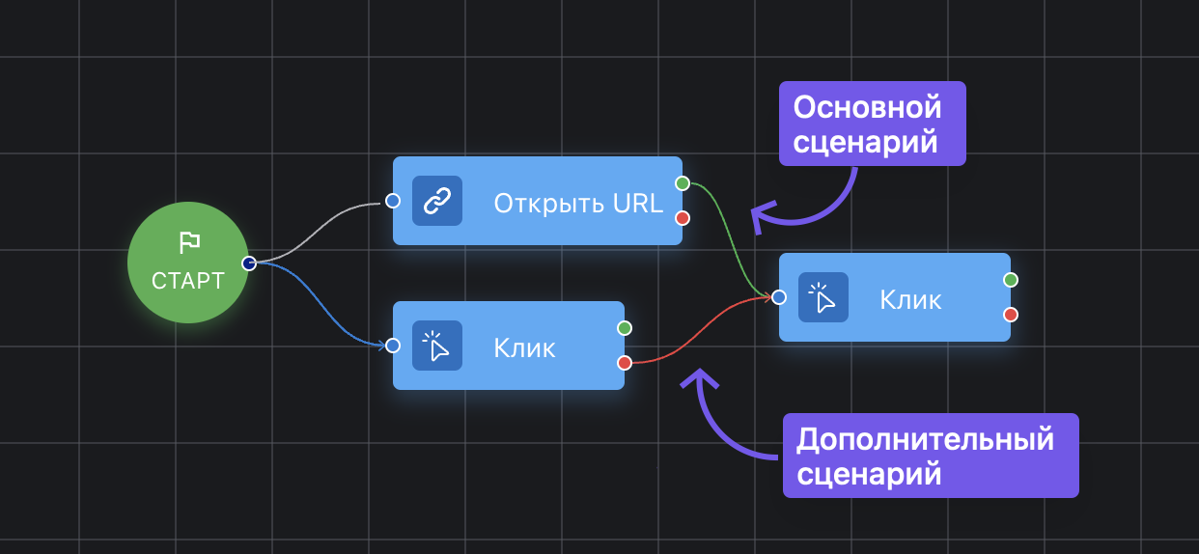Click green output port on rightmost Клик node
The image size is (1199, 554).
point(1011,280)
